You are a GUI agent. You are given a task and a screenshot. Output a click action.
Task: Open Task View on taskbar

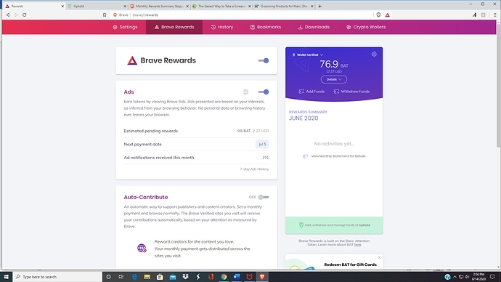click(x=121, y=277)
